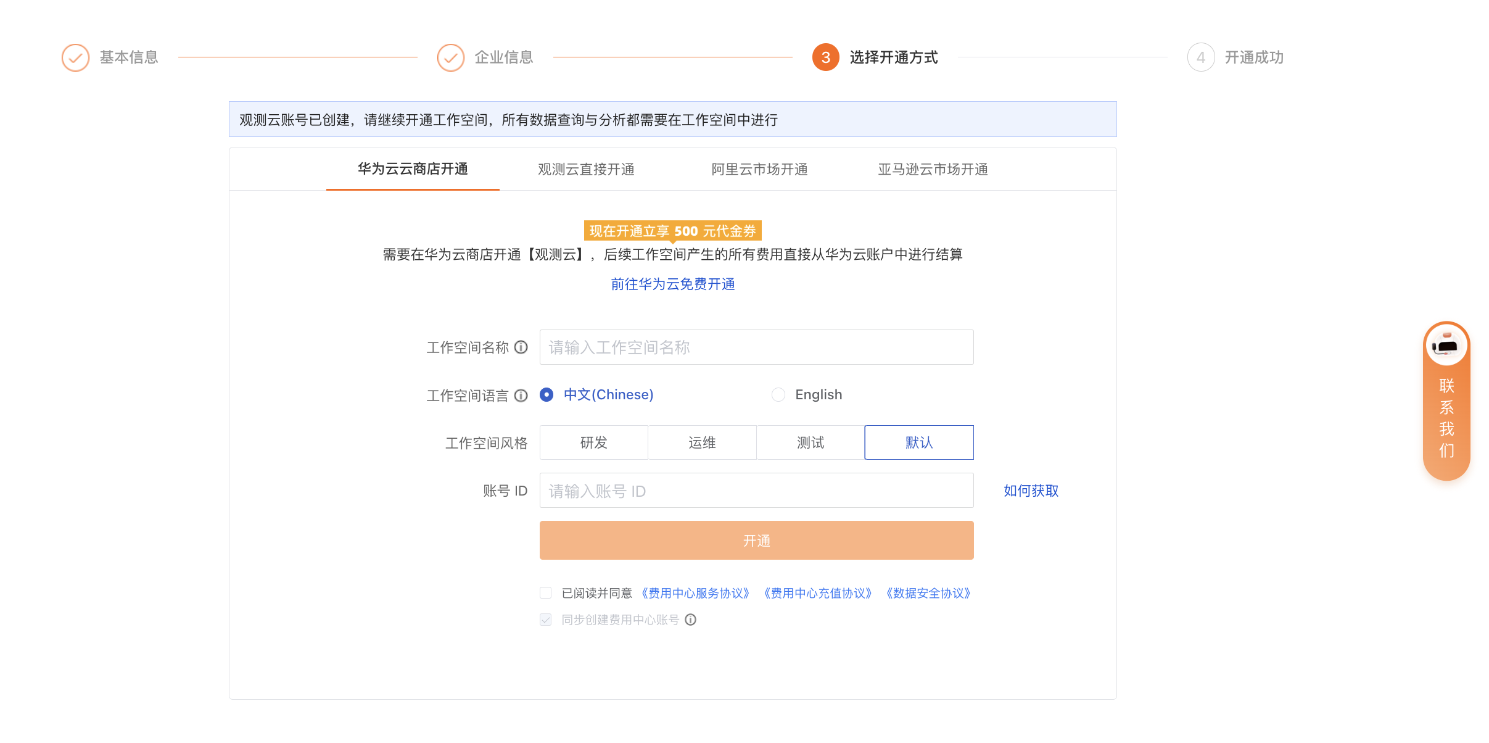This screenshot has height=743, width=1489.
Task: Focus the 工作空间名称 input field
Action: click(x=757, y=347)
